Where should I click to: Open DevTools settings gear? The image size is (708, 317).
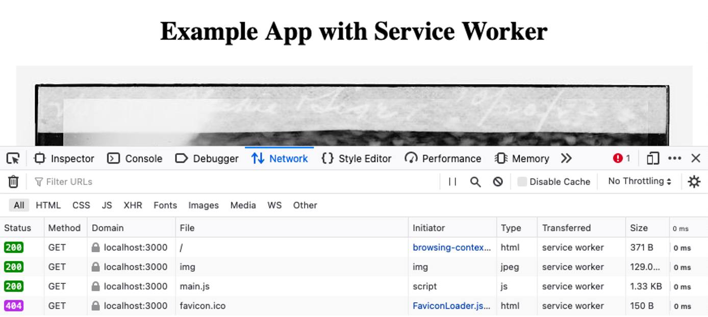tap(694, 181)
